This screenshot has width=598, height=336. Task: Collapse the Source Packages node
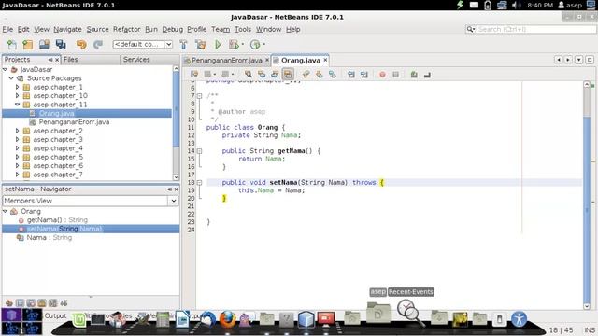coord(11,78)
